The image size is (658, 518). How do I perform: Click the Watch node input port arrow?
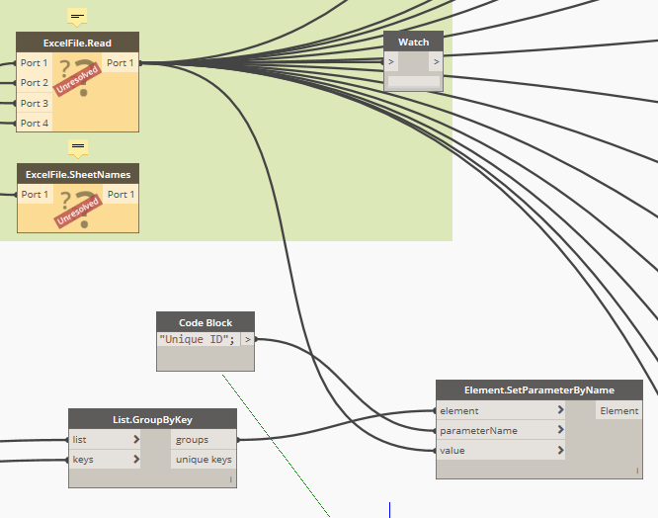coord(391,62)
